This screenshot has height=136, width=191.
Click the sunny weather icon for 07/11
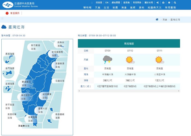tap(159, 60)
